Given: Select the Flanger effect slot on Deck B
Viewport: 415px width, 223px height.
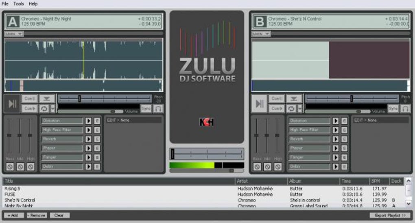Looking at the screenshot, I should 309,157.
